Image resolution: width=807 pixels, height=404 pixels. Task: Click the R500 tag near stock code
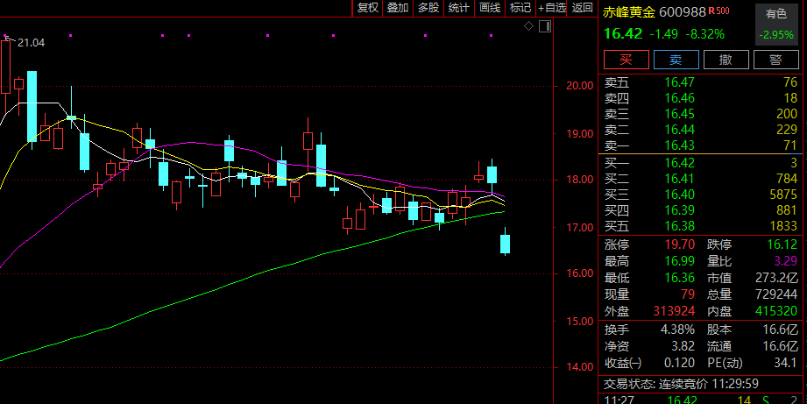719,11
